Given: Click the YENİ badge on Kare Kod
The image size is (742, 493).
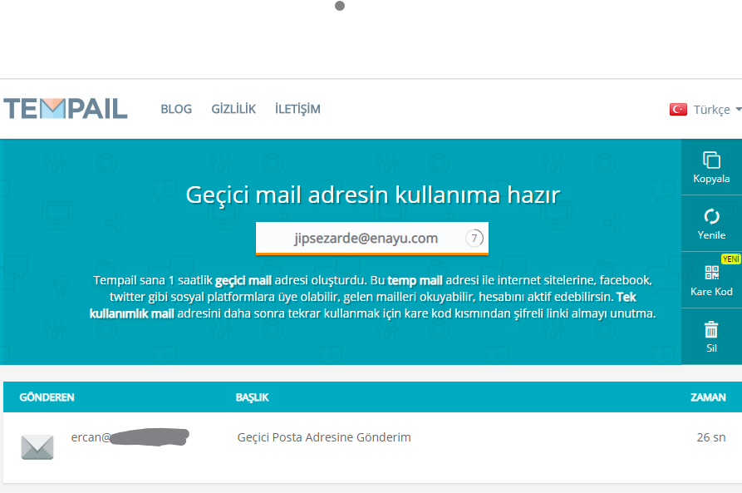Looking at the screenshot, I should 730,259.
